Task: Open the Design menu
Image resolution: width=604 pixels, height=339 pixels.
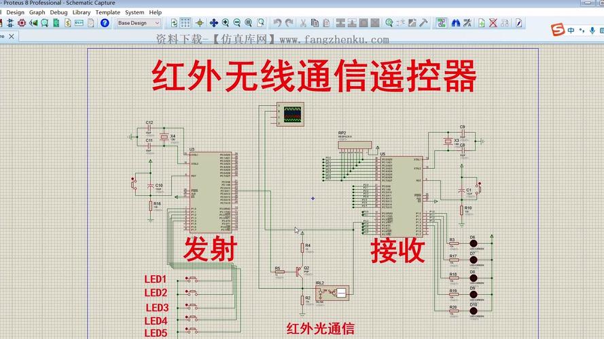Action: (16, 12)
